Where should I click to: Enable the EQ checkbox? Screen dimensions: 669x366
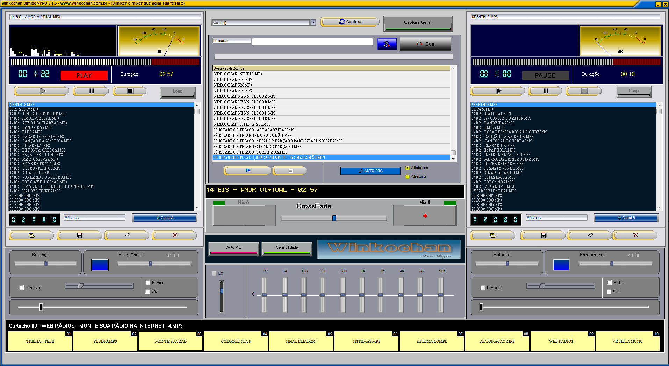click(214, 273)
